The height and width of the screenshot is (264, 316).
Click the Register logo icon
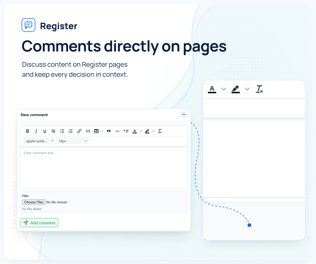(x=28, y=25)
